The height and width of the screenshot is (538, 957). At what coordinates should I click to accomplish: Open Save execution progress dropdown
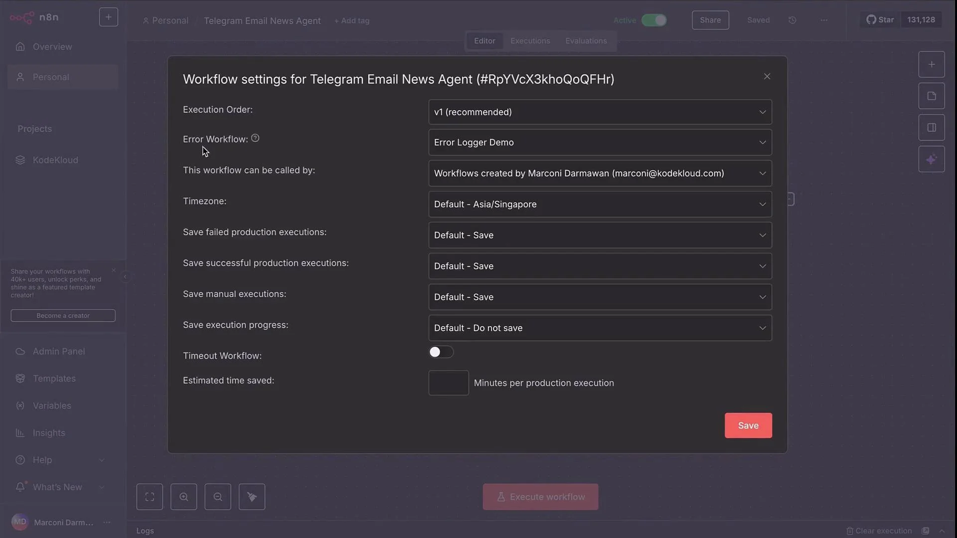coord(600,328)
